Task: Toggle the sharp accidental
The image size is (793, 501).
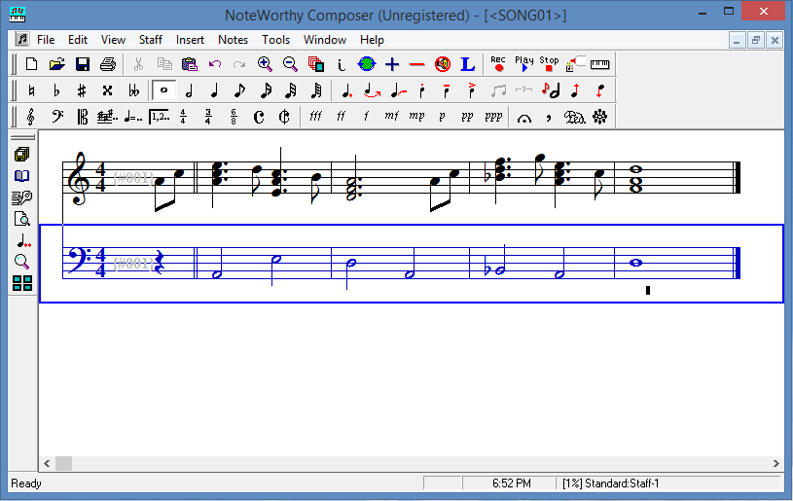Action: coord(82,90)
